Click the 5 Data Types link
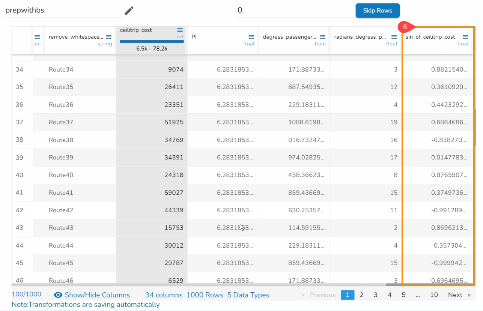The image size is (483, 311). (248, 295)
